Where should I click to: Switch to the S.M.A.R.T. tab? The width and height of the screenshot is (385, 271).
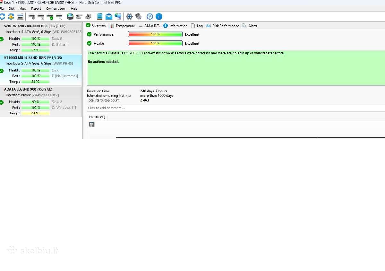coord(149,26)
